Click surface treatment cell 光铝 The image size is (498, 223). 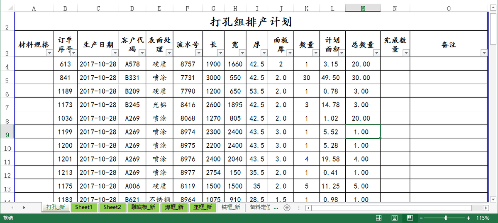pyautogui.click(x=159, y=105)
